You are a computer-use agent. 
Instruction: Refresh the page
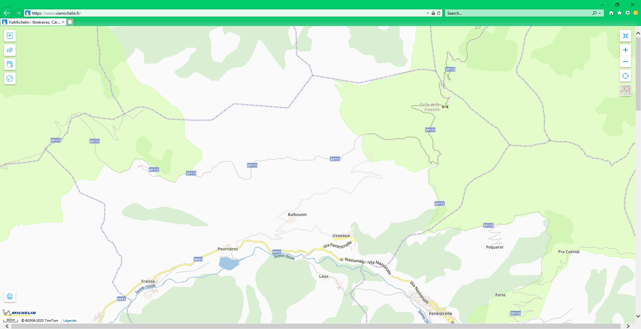439,13
